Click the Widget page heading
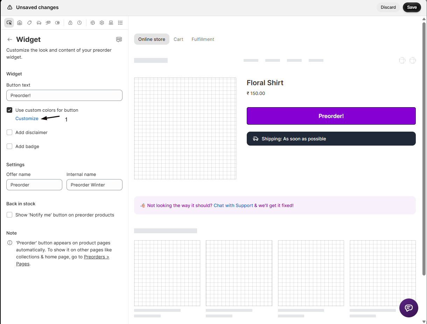 (28, 39)
